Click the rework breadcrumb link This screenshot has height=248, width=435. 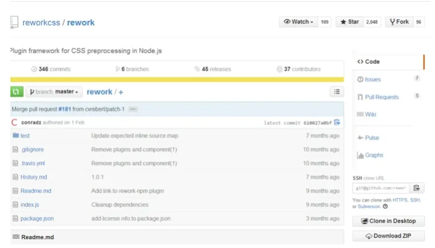point(100,92)
